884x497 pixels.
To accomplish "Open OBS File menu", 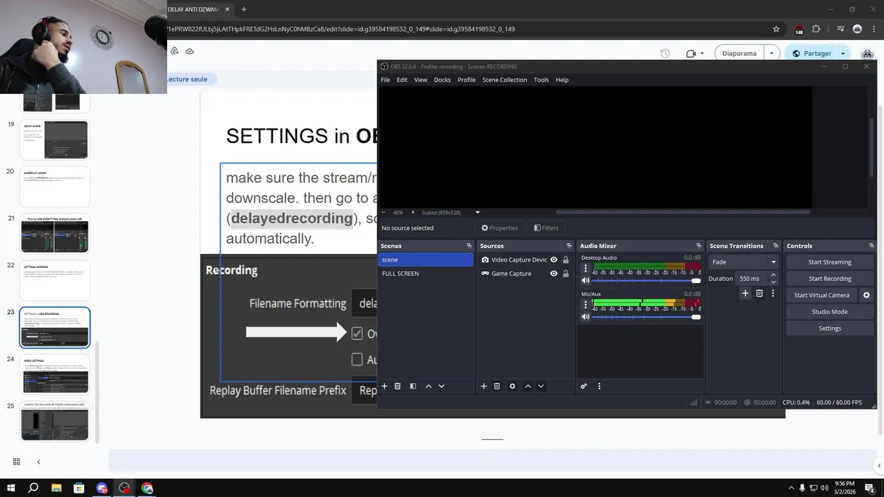I will pyautogui.click(x=385, y=80).
